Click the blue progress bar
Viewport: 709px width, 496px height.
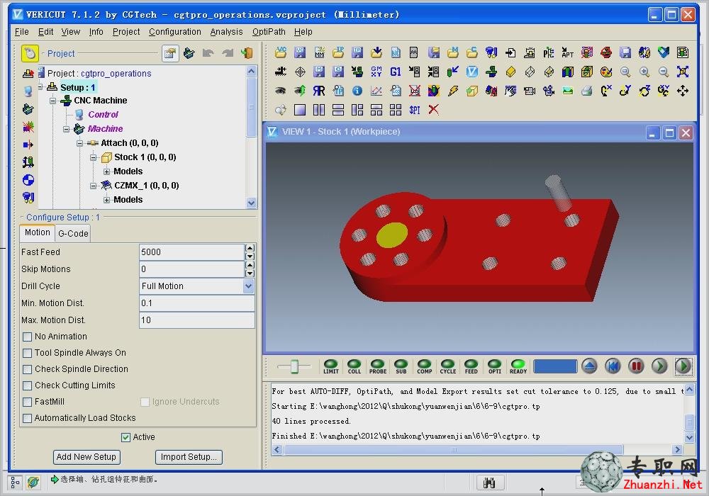[x=555, y=366]
